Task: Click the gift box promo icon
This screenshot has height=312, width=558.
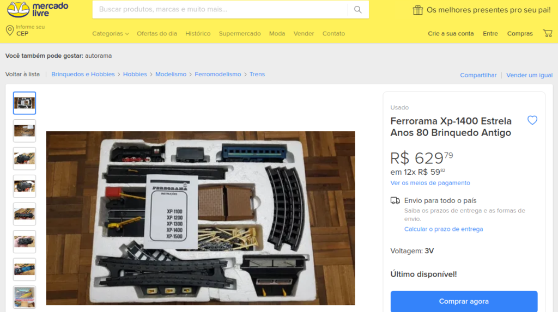Action: [x=418, y=10]
